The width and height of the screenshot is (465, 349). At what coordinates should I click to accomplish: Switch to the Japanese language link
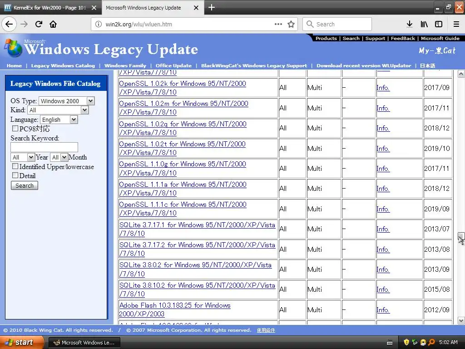[427, 65]
